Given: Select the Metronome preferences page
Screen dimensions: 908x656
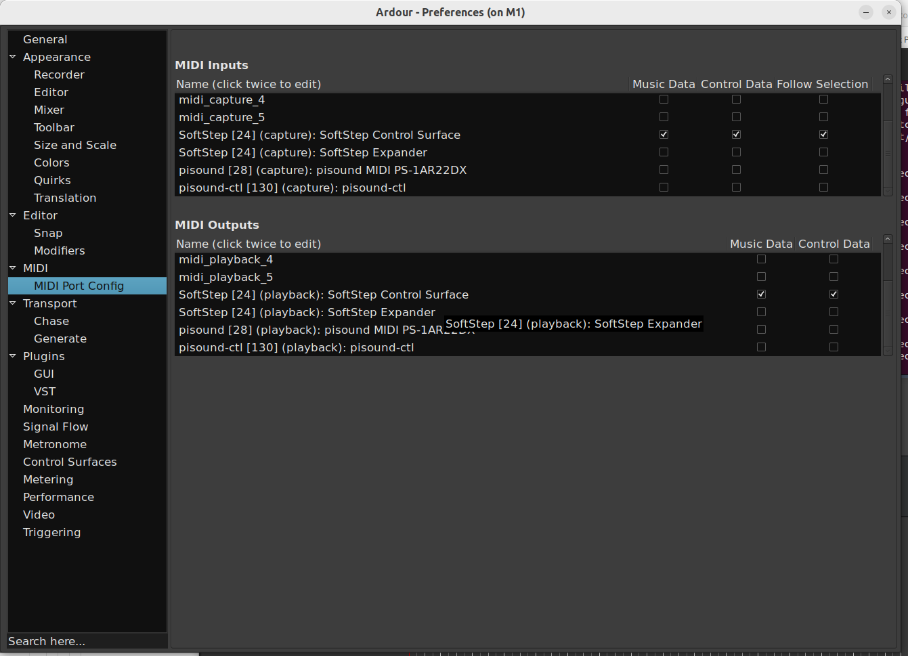Looking at the screenshot, I should [55, 444].
